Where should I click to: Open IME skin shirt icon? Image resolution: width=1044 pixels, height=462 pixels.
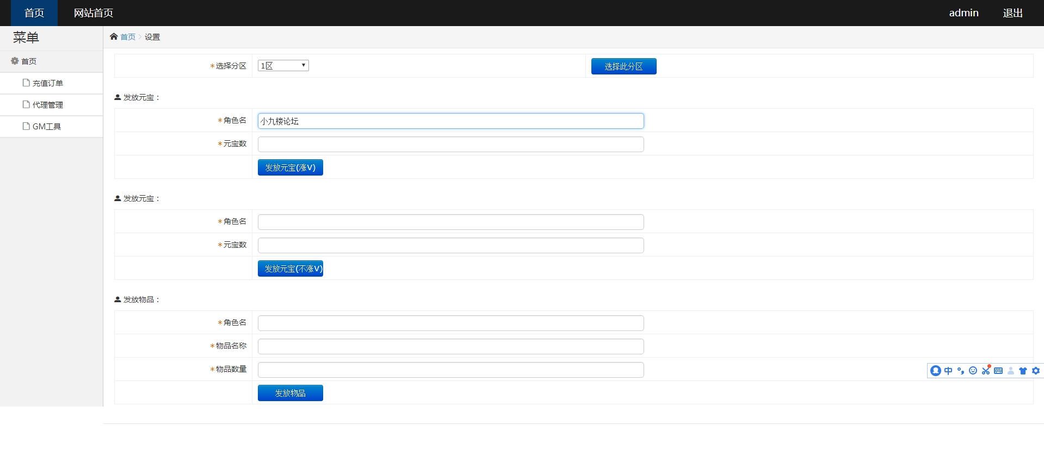click(1023, 371)
